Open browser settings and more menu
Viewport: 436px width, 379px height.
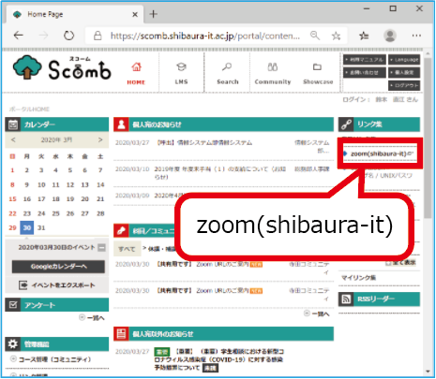[x=416, y=36]
